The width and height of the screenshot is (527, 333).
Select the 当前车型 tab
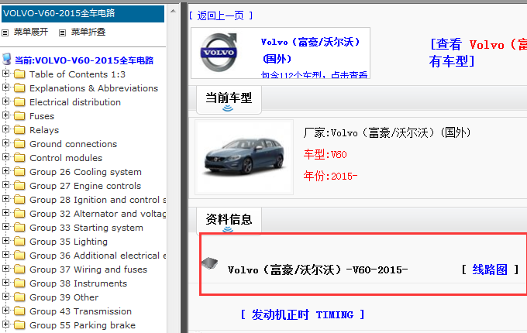coord(229,100)
